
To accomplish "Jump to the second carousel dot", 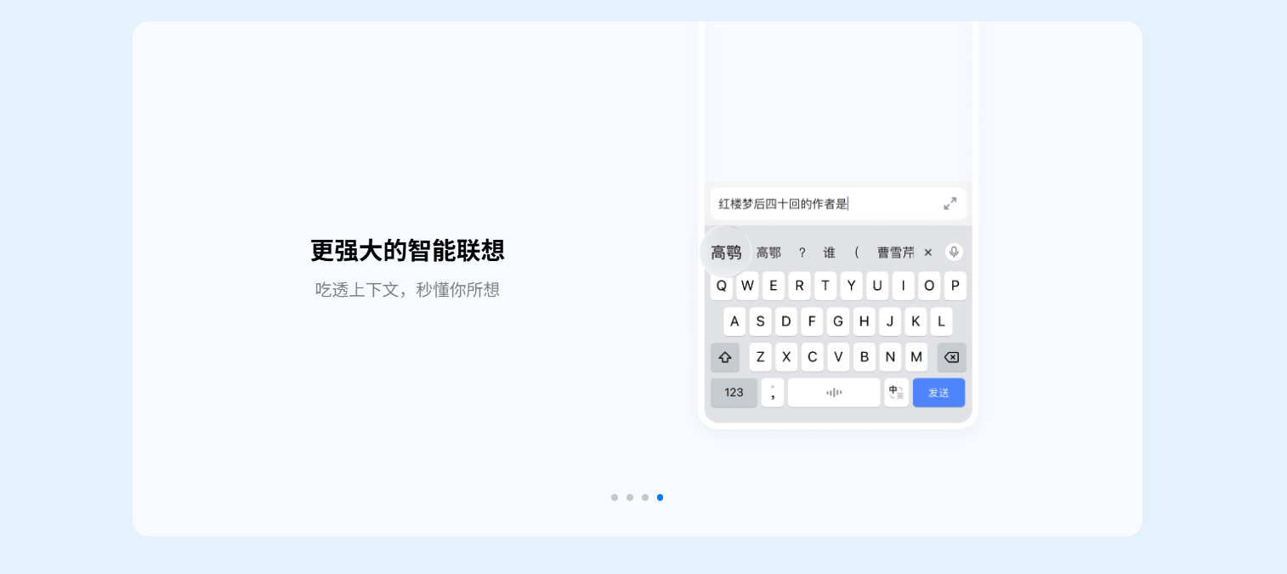I will click(630, 497).
